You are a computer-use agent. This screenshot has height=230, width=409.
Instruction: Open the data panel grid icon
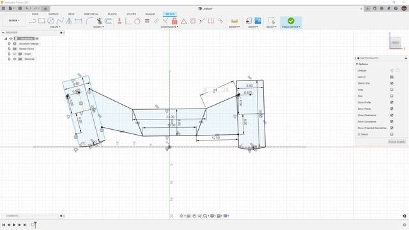pos(3,8)
